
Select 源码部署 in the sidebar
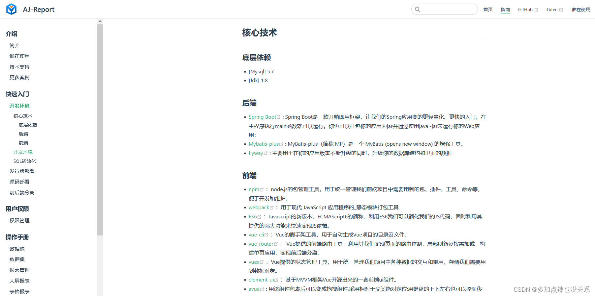tap(19, 182)
